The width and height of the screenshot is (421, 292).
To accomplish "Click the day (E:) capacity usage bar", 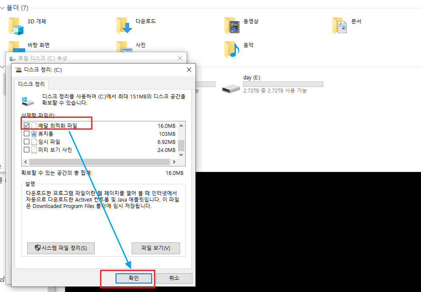I will [x=283, y=84].
